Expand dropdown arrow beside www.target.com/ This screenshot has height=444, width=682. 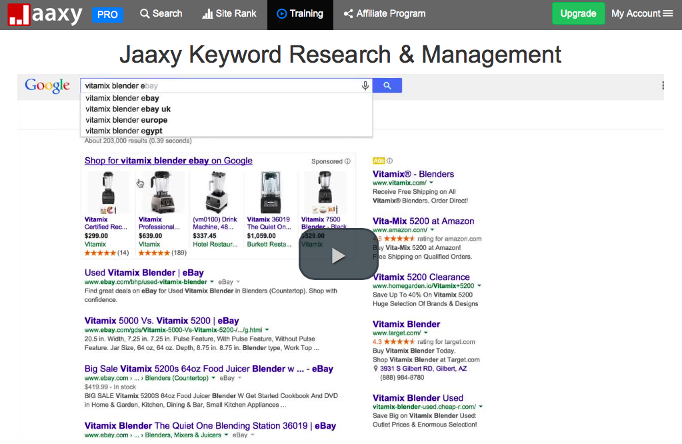click(425, 333)
